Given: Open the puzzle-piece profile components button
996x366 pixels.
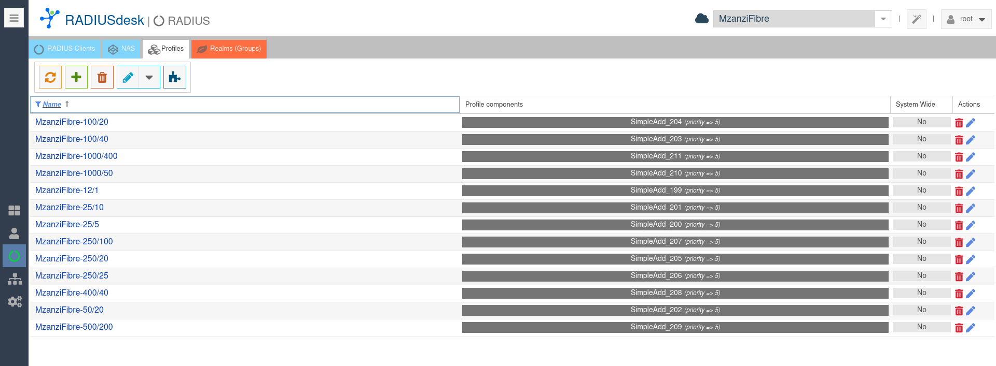Looking at the screenshot, I should [175, 77].
